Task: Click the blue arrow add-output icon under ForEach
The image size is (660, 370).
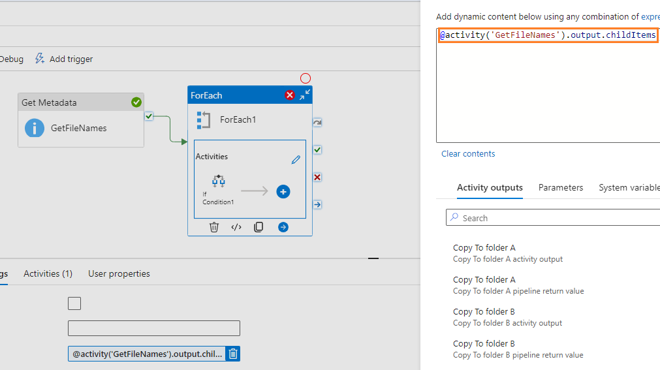Action: 283,227
